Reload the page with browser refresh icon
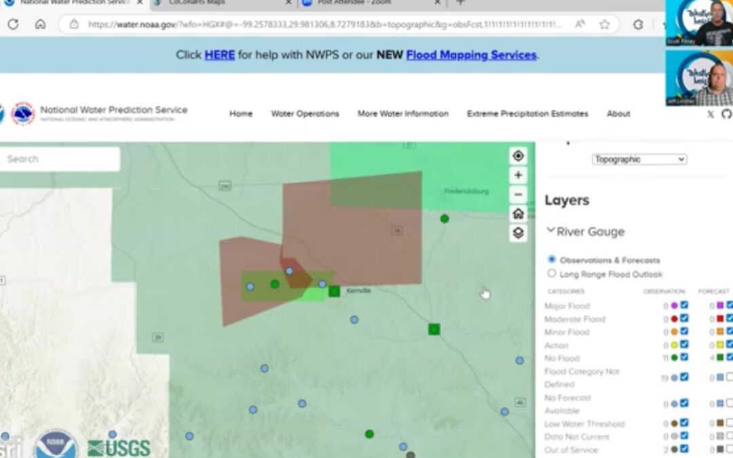 [x=13, y=24]
